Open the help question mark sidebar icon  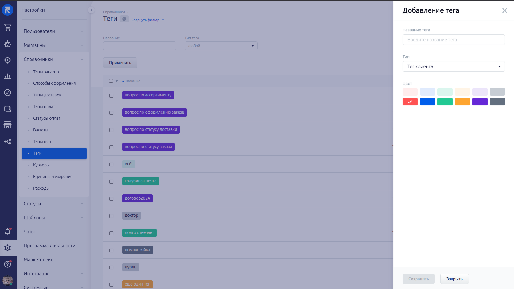tap(8, 264)
